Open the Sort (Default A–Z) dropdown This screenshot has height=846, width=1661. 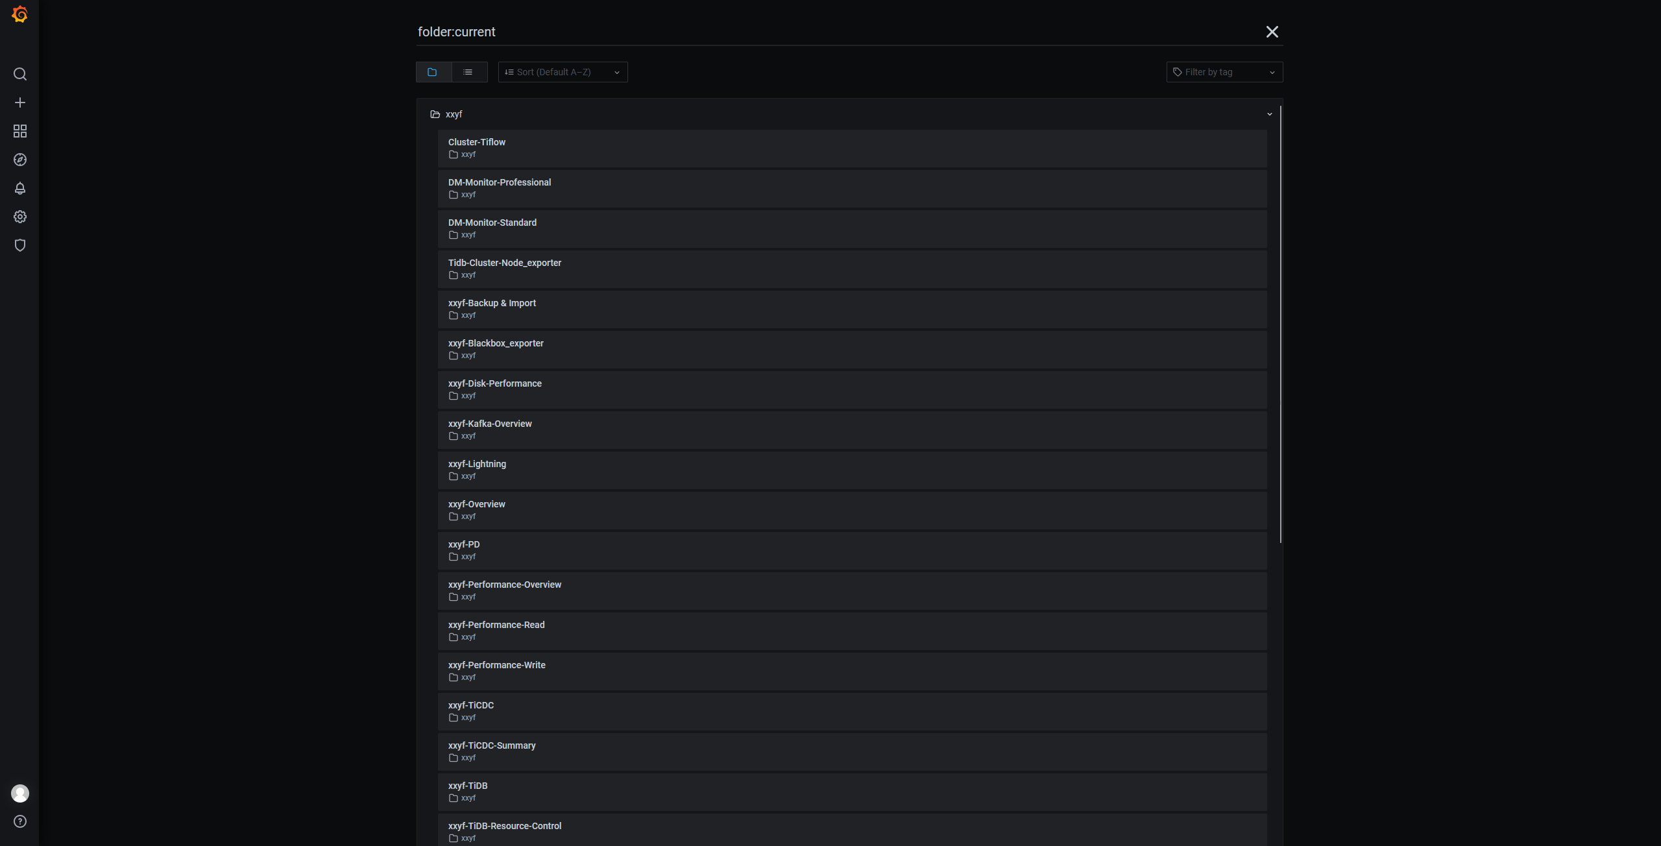click(563, 72)
